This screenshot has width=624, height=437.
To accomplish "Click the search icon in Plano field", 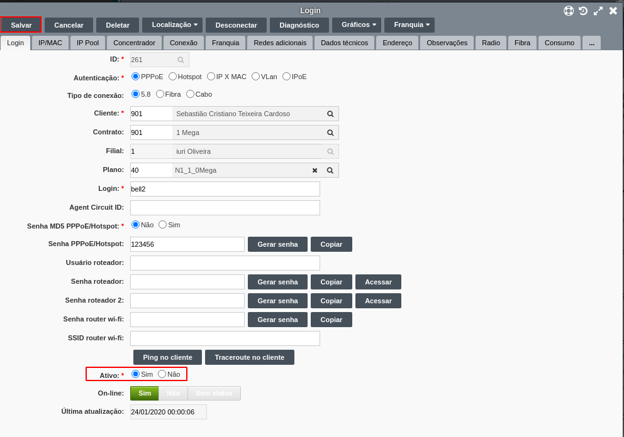I will pyautogui.click(x=330, y=170).
